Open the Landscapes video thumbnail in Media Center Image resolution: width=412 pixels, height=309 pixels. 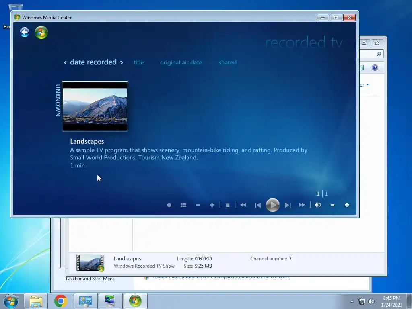click(x=95, y=106)
